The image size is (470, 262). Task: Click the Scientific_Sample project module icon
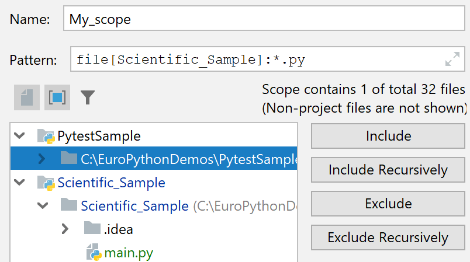click(46, 183)
